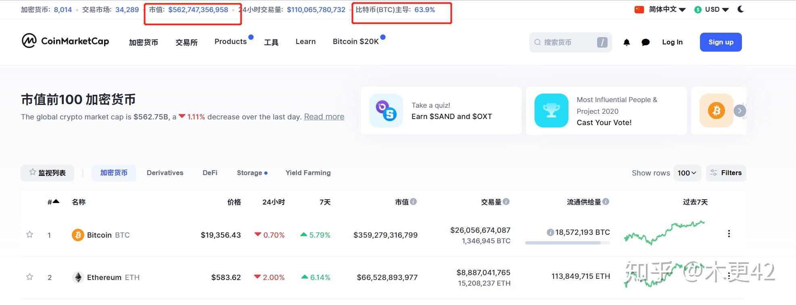Click the search magnifier icon
Screen dimensions: 796x305
[x=537, y=42]
